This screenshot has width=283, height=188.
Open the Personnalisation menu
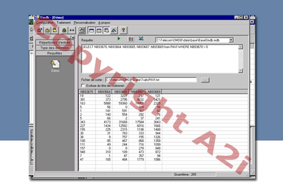click(x=84, y=22)
